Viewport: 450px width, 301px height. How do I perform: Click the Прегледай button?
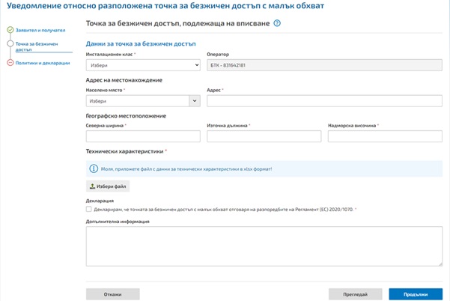(x=356, y=294)
